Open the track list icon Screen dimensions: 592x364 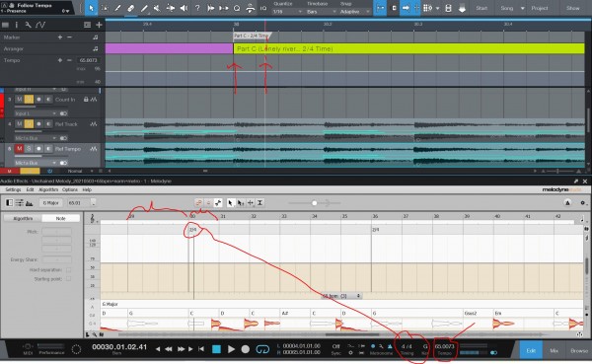tap(5, 25)
